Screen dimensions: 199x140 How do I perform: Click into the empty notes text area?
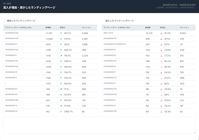point(99,125)
